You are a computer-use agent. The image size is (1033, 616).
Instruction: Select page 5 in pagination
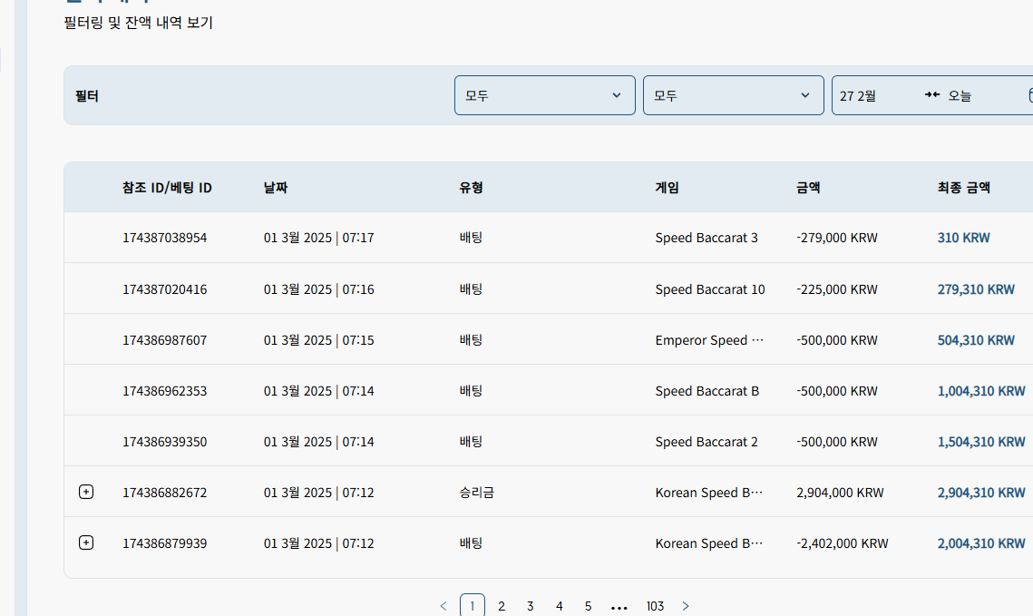point(589,606)
